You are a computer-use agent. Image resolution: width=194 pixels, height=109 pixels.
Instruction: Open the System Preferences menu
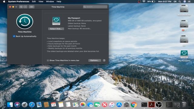click(19, 2)
